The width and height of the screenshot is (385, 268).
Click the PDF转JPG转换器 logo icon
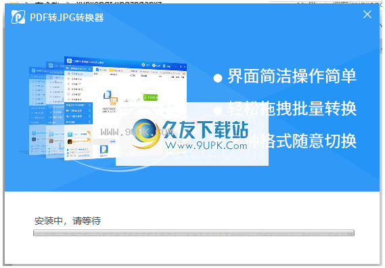(x=18, y=17)
